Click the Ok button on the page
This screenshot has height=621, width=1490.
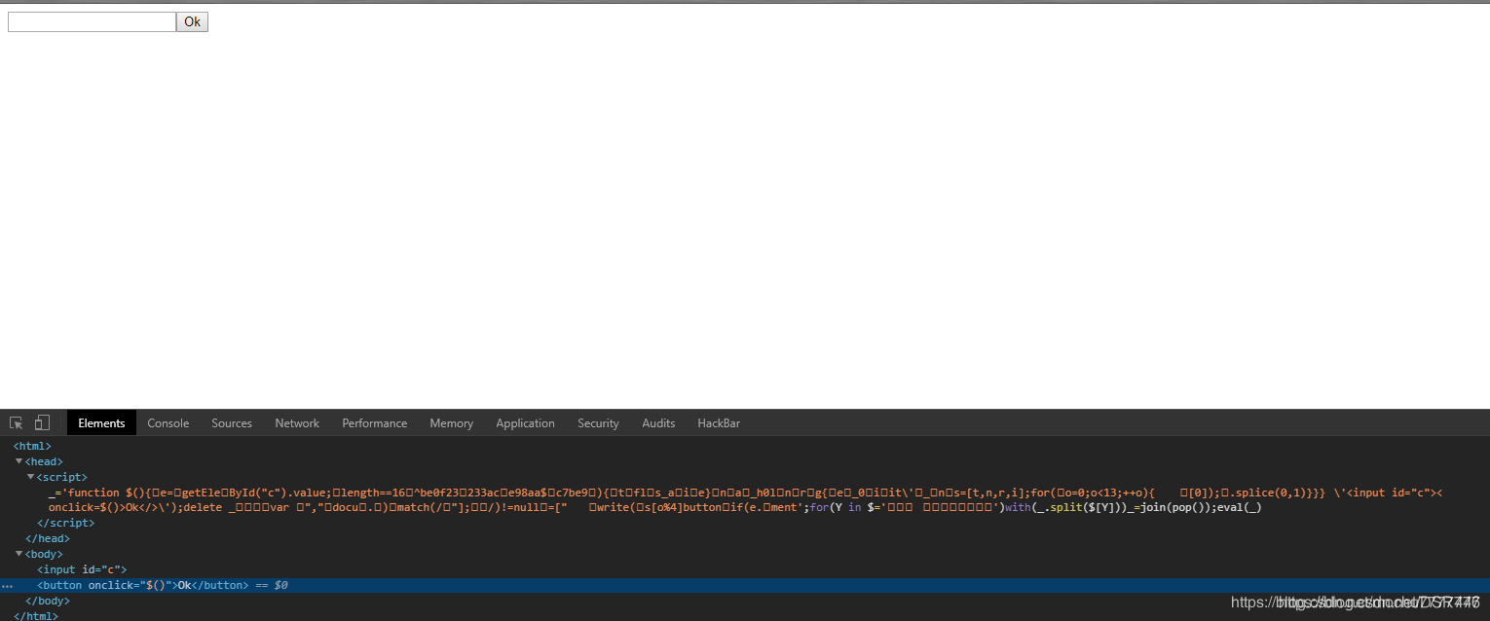pyautogui.click(x=192, y=21)
